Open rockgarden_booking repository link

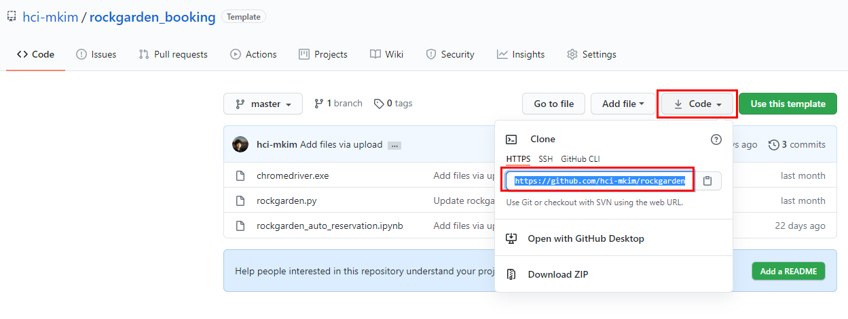tap(153, 17)
